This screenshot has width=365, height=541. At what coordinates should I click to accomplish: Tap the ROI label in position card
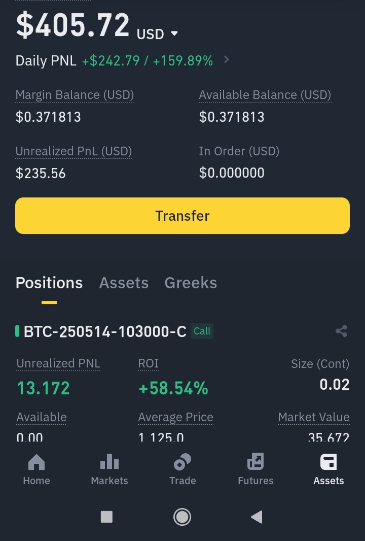(x=148, y=363)
